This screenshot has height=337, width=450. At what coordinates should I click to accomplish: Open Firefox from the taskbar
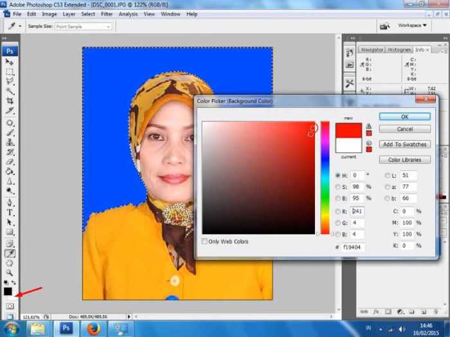94,329
